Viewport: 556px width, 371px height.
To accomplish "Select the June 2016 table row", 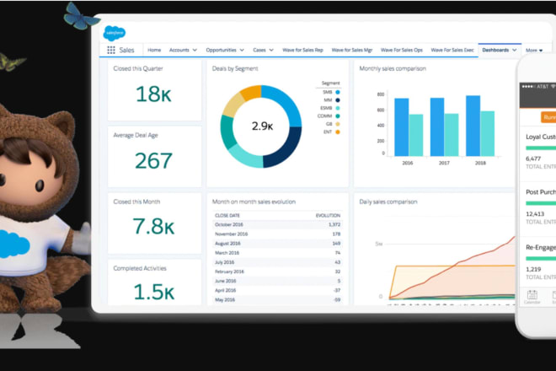I will pos(278,281).
